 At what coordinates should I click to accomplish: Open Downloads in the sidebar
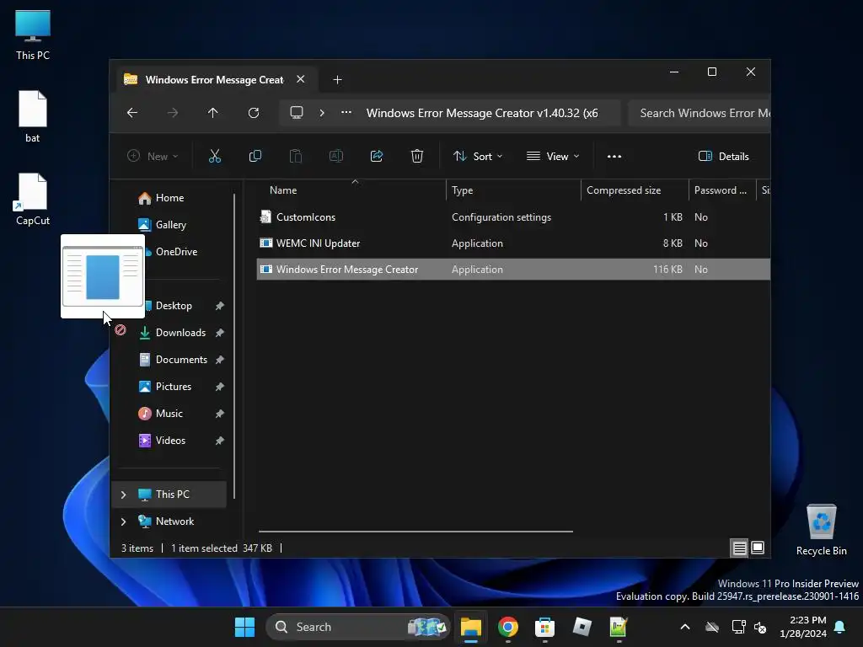[x=180, y=333]
